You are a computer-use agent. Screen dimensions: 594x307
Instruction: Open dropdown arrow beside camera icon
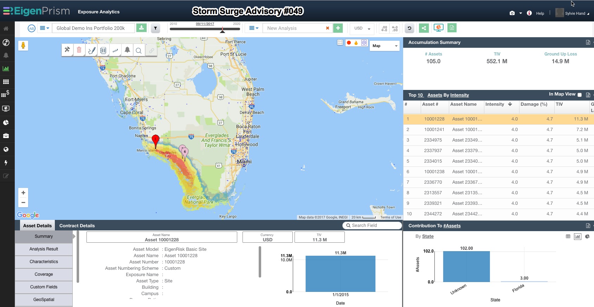click(x=521, y=13)
